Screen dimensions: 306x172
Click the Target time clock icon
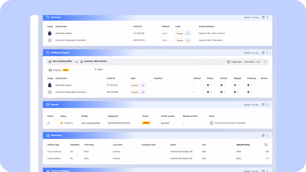(x=229, y=62)
